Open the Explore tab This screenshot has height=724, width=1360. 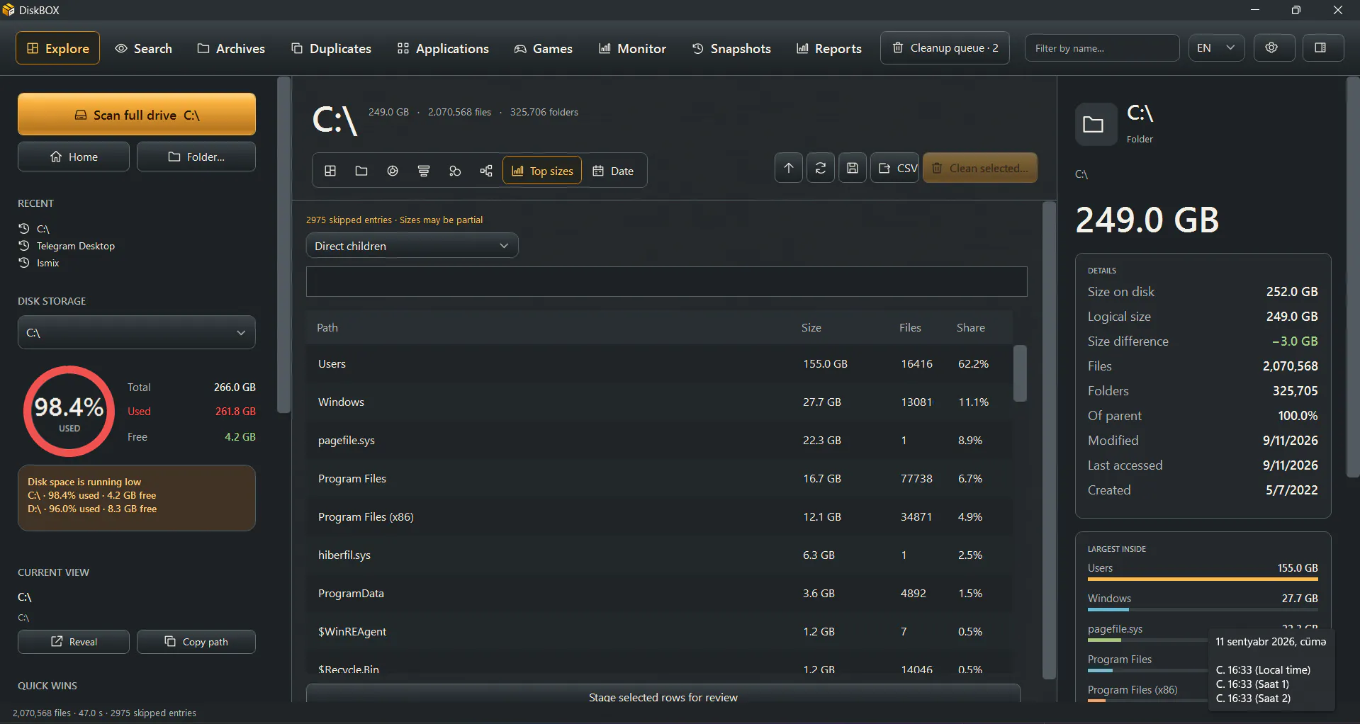tap(58, 48)
